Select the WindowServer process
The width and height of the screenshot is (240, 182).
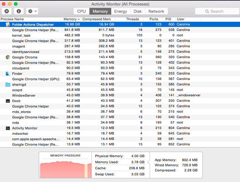[x=120, y=95]
